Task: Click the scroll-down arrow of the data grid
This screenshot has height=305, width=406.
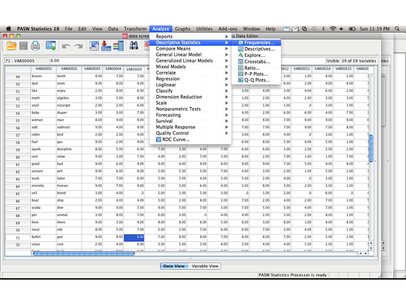Action: [x=371, y=248]
